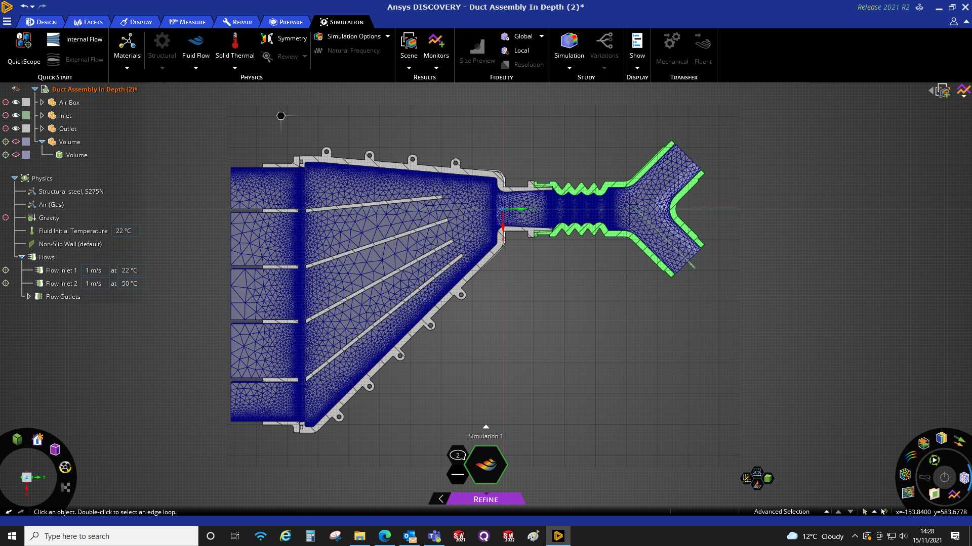Collapse the Flows node
972x546 pixels.
22,257
